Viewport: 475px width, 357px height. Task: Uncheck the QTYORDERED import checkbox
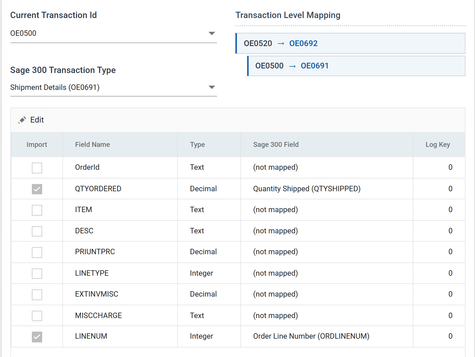37,189
